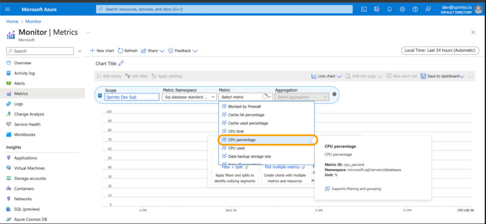Click the New chart button
486x224 pixels.
pyautogui.click(x=102, y=51)
